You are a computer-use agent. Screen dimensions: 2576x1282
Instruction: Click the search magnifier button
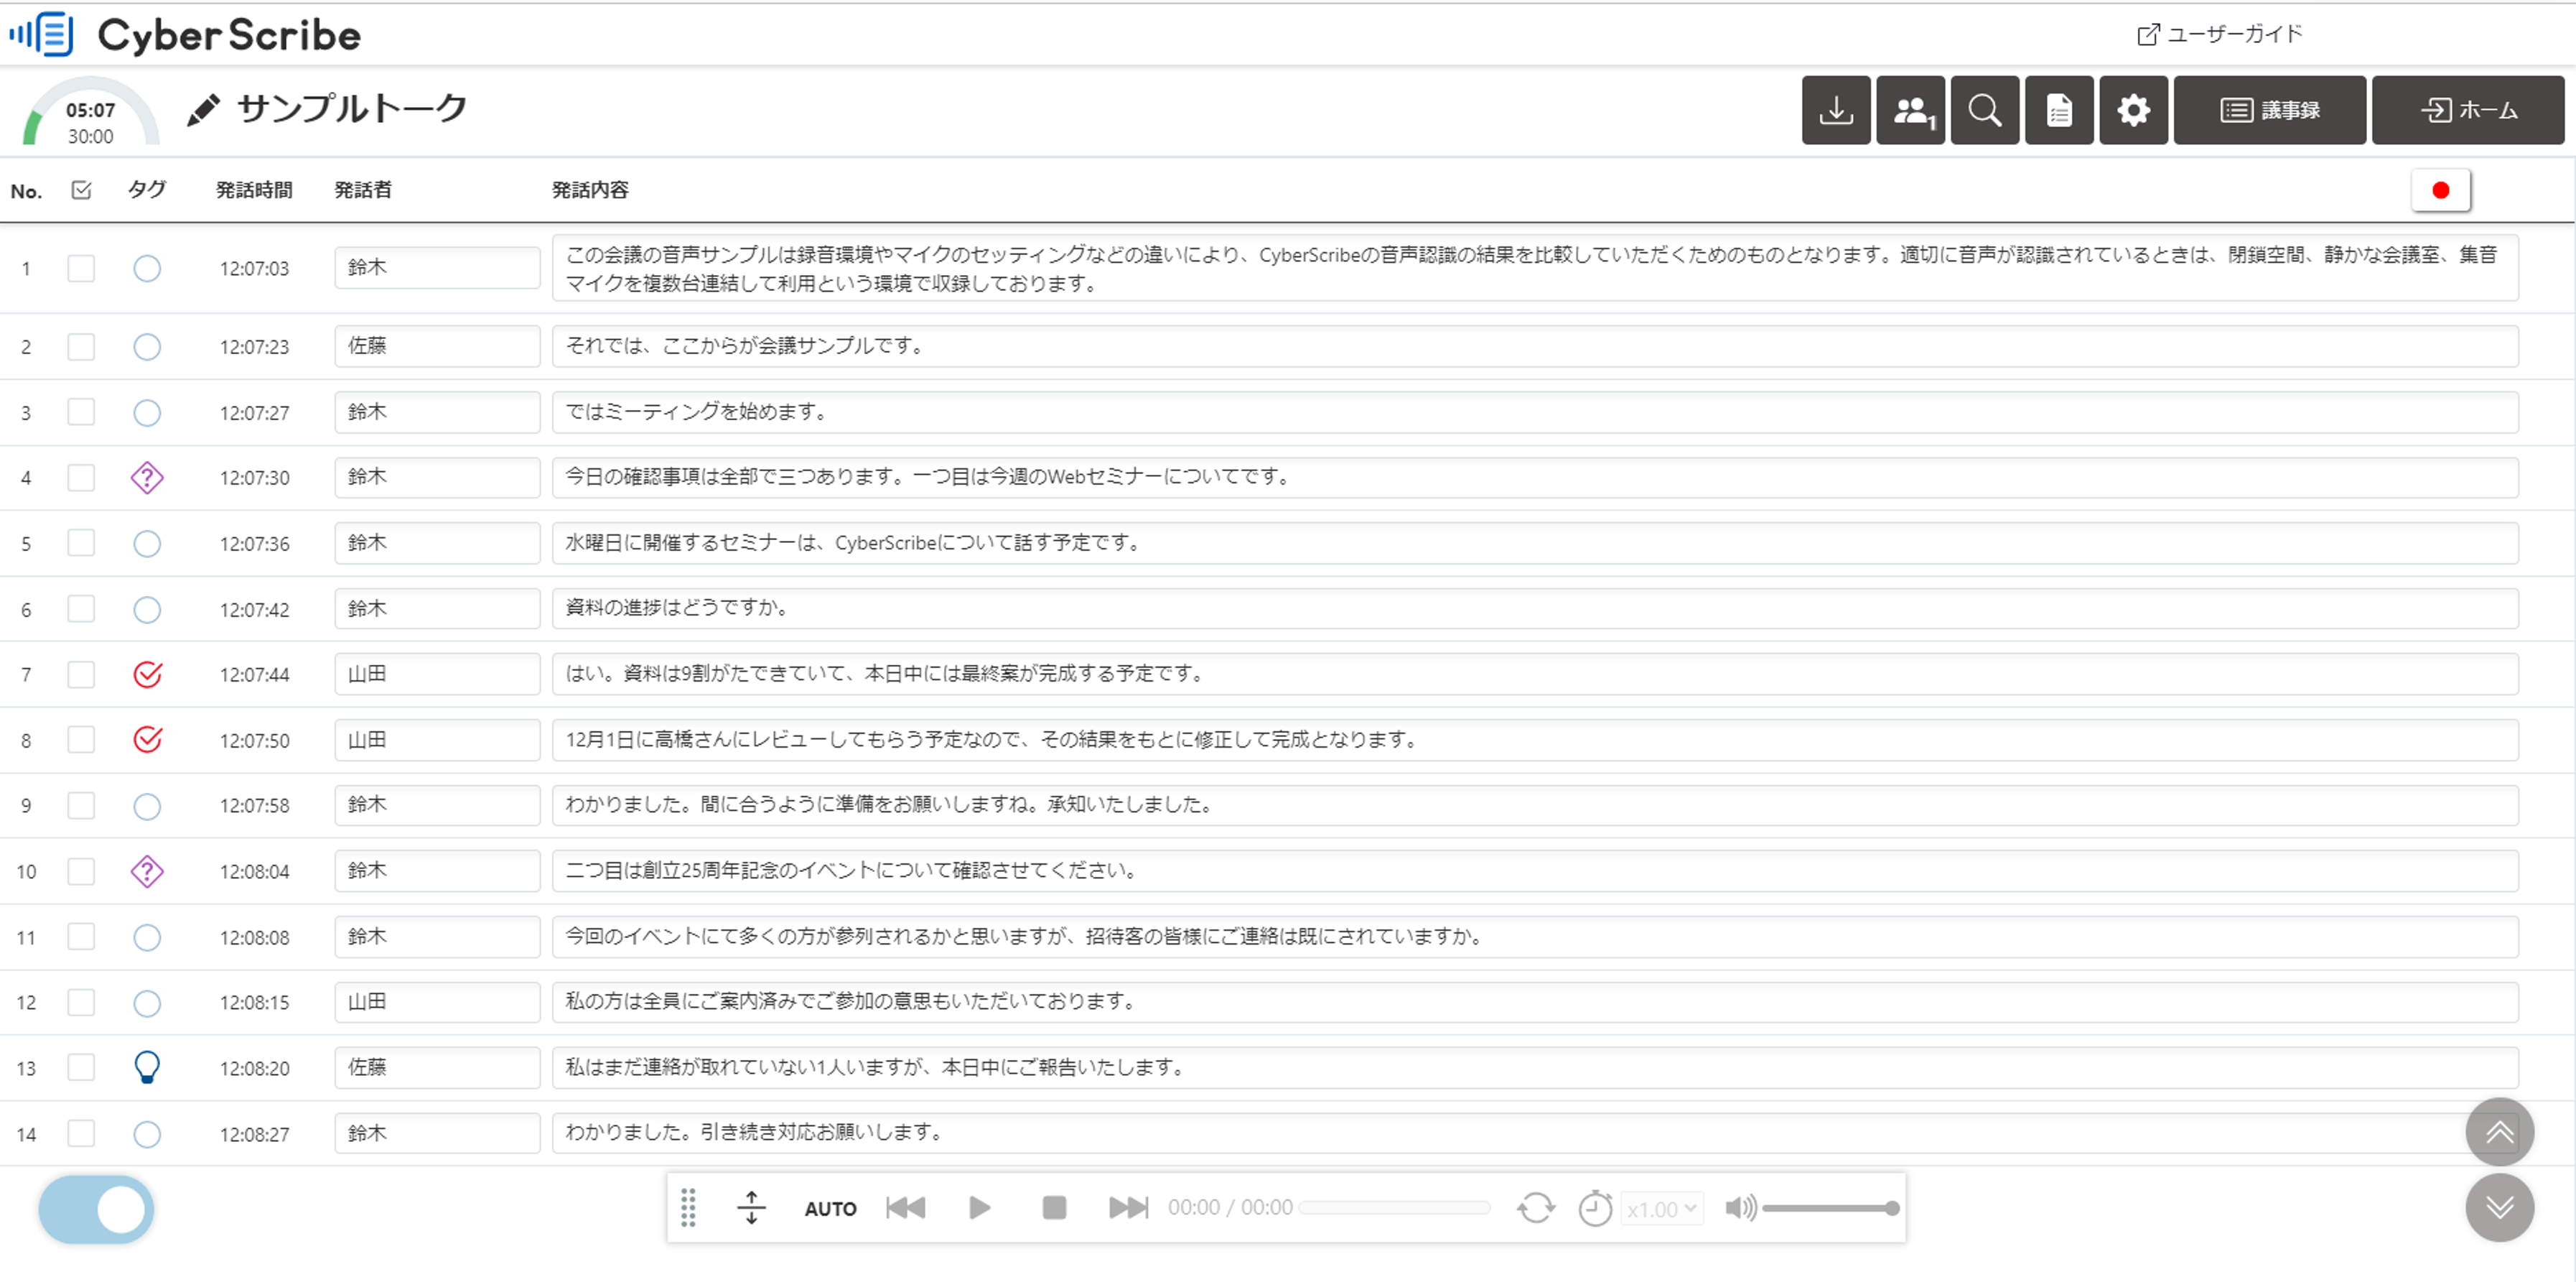pyautogui.click(x=1984, y=110)
